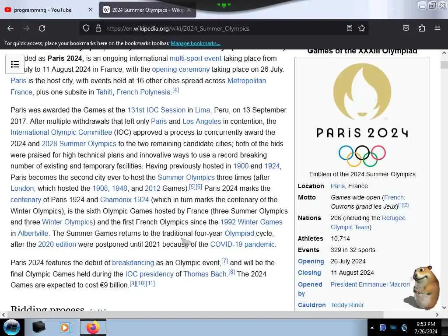Go back to the previous page
448x336 pixels.
(10, 28)
